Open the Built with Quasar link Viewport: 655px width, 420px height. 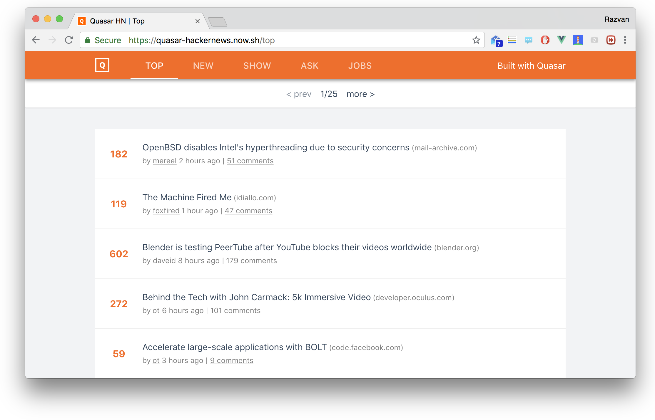[531, 65]
